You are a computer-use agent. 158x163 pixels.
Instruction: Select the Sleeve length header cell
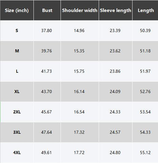[116, 11]
